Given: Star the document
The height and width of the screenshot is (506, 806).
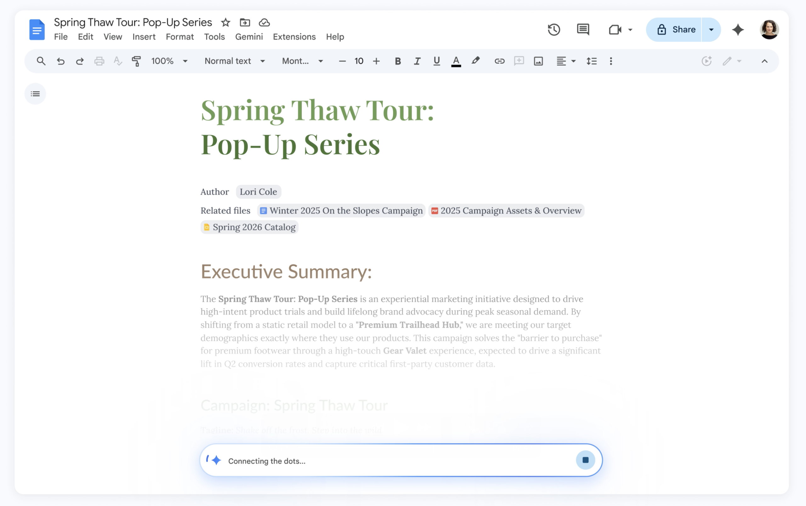Looking at the screenshot, I should 225,22.
